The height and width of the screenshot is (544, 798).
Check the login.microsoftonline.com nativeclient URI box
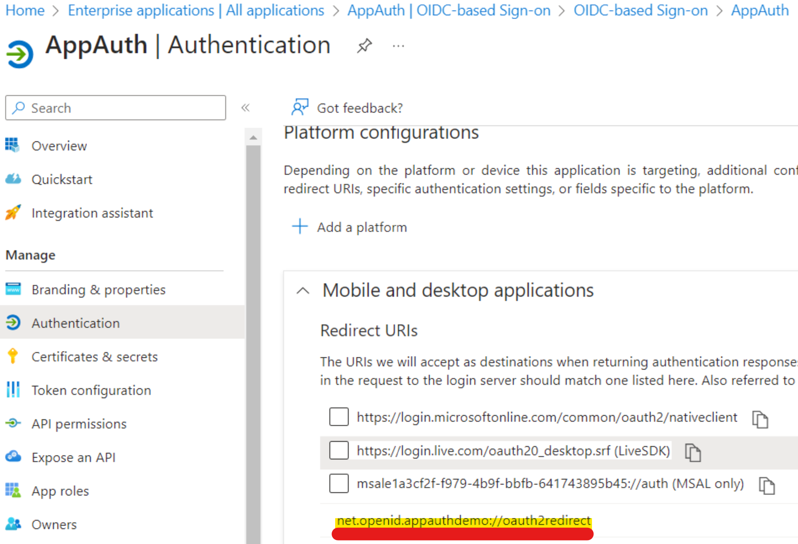(339, 417)
